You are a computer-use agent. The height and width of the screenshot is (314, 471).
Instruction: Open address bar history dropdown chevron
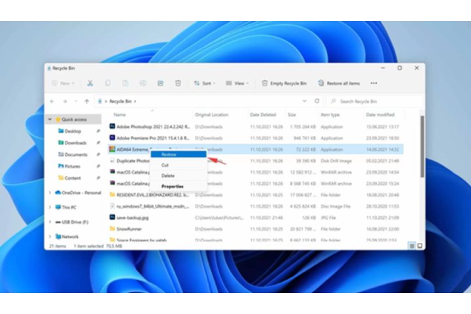305,101
